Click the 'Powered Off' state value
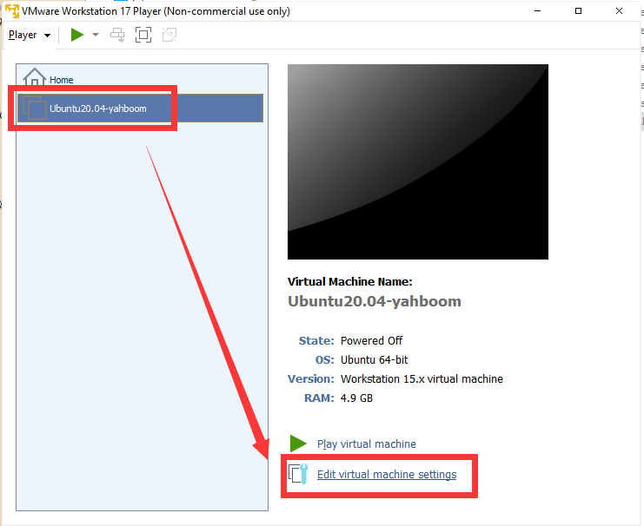Viewport: 644px width, 526px height. tap(371, 341)
